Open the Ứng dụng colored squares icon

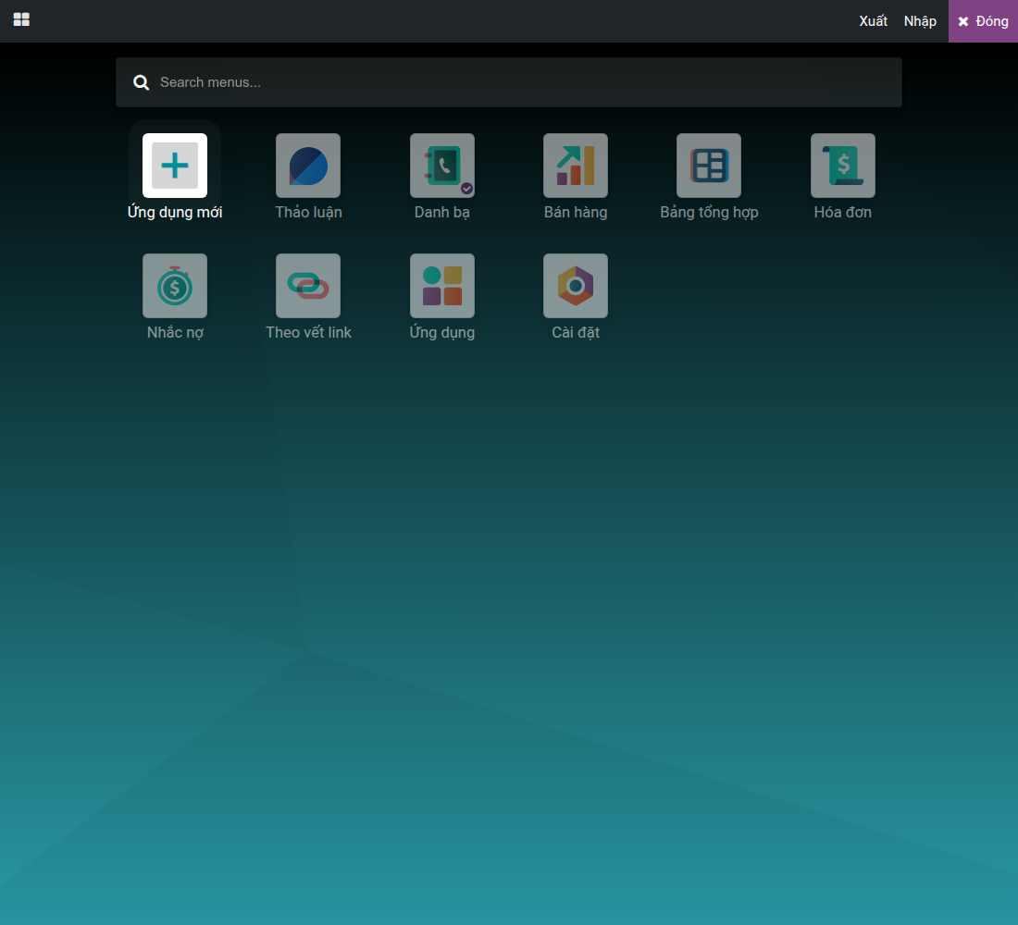[x=442, y=286]
